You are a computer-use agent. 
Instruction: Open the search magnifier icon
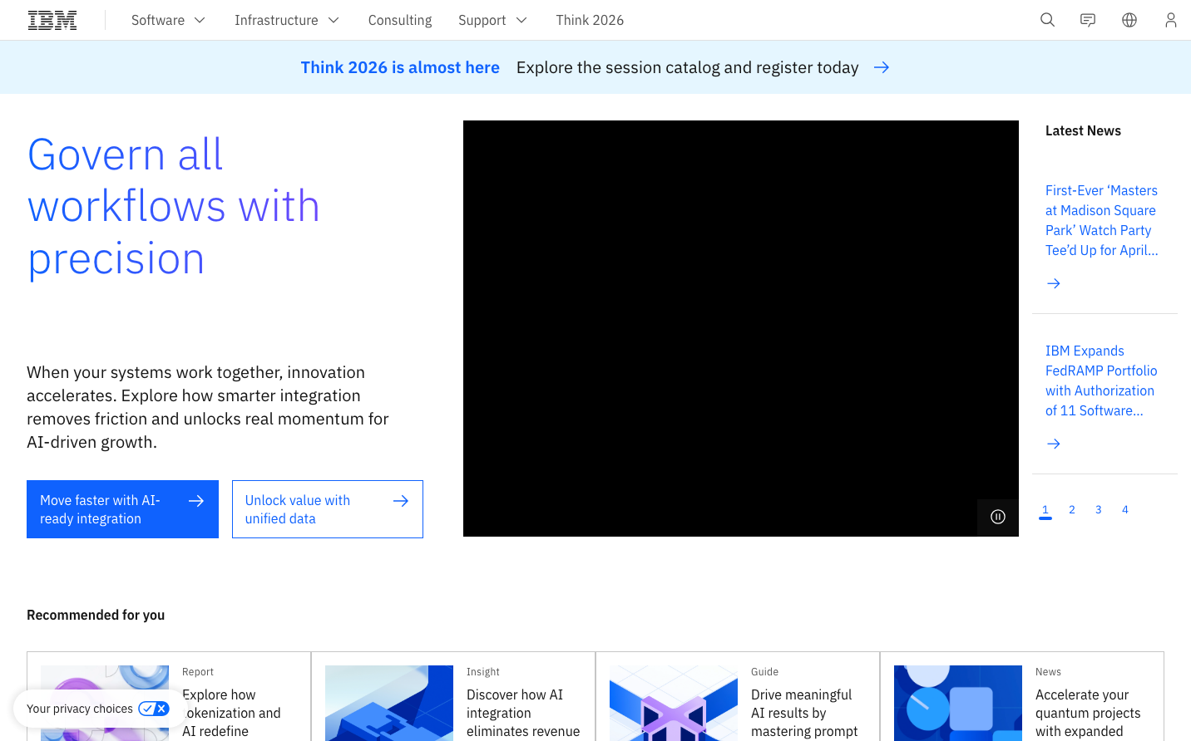click(x=1047, y=20)
